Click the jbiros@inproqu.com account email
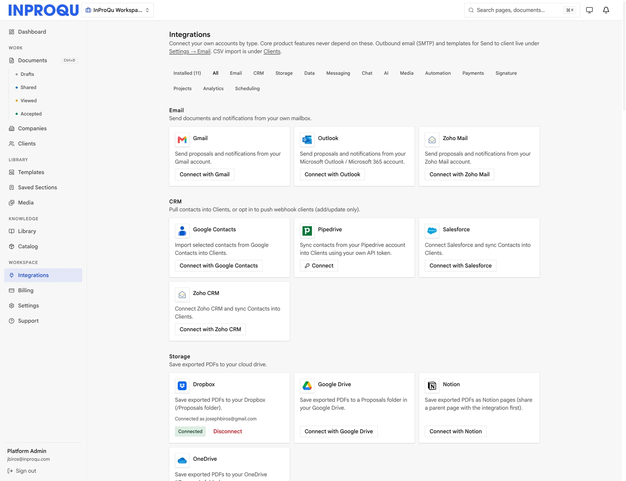Viewport: 626px width, 481px height. 29,459
